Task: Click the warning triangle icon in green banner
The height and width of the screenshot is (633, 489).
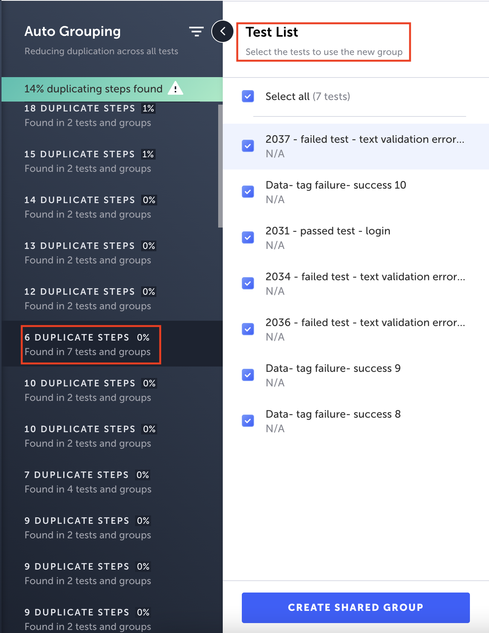Action: click(175, 89)
